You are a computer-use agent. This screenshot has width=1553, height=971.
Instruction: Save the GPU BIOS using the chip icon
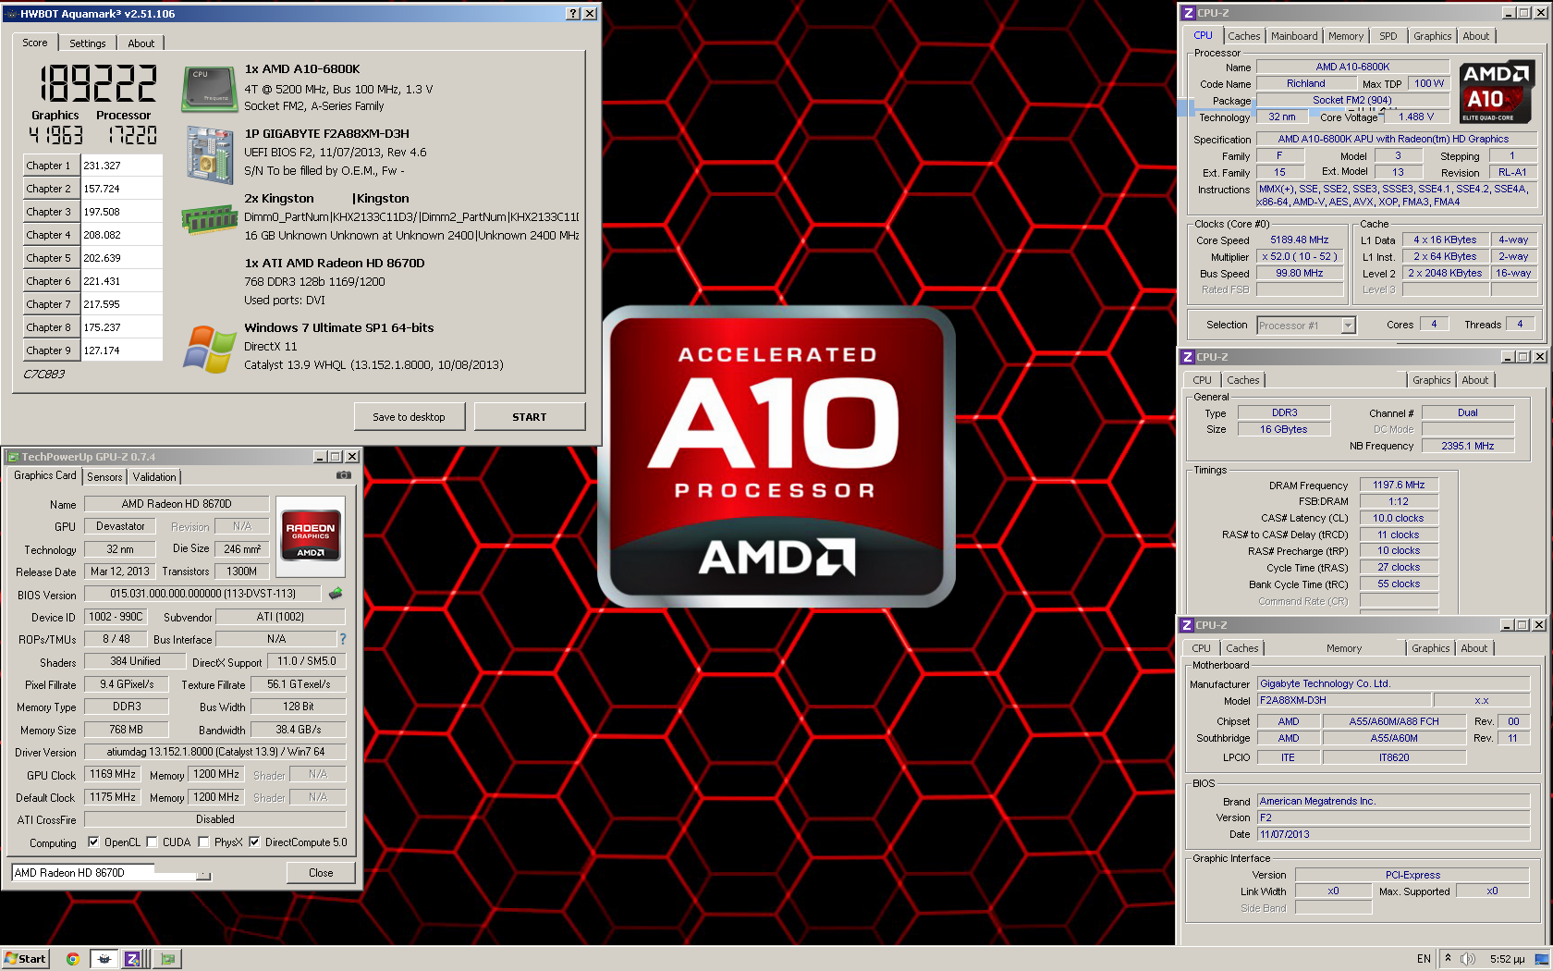pyautogui.click(x=336, y=593)
